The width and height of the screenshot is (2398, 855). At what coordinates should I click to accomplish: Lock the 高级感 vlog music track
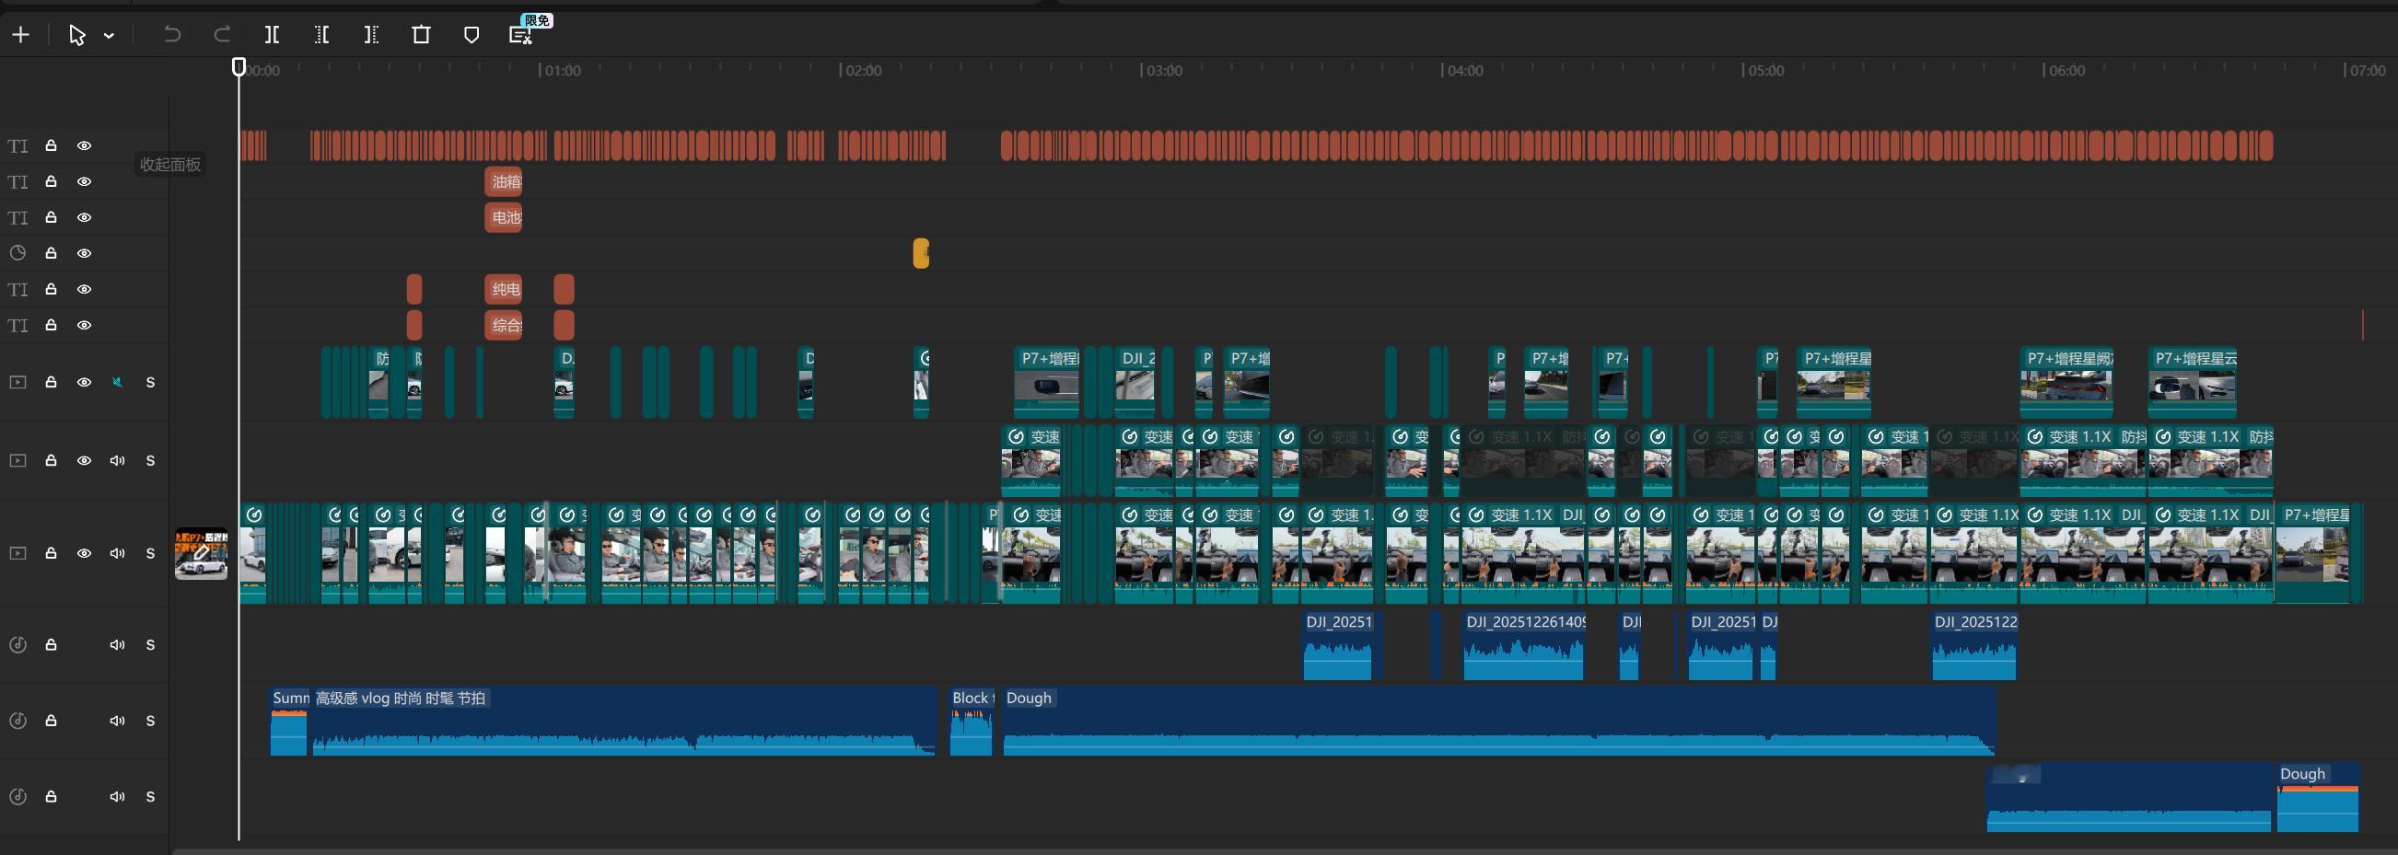pyautogui.click(x=52, y=721)
